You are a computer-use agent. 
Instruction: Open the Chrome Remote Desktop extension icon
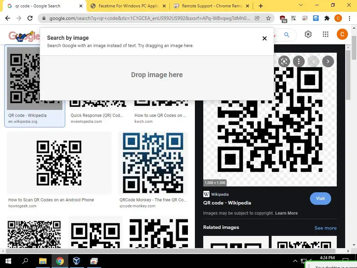click(305, 18)
